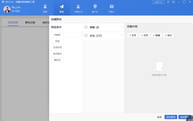Add a link with + 链接

tap(157, 35)
